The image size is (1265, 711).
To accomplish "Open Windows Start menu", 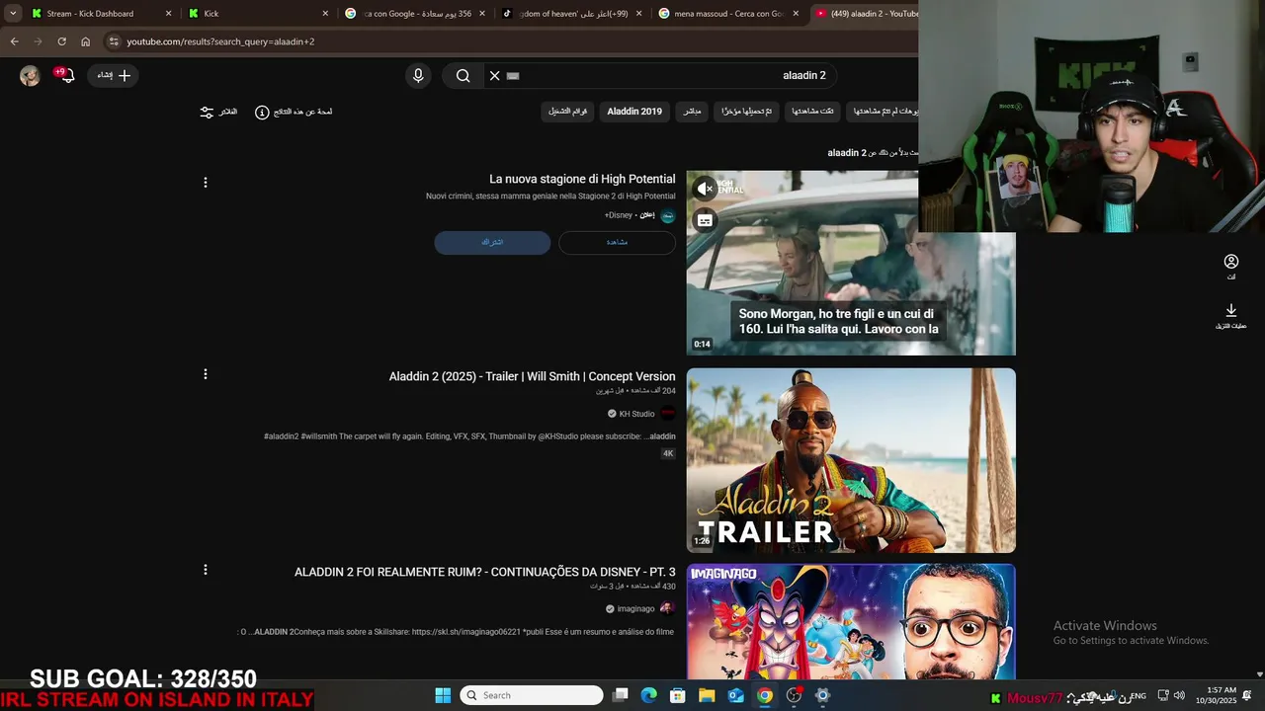I will coord(443,695).
